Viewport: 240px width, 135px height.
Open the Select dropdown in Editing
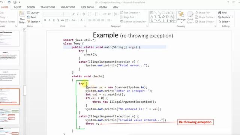point(224,22)
